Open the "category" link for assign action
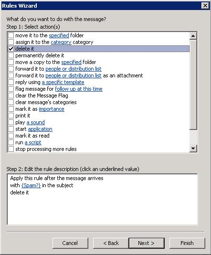211x255 pixels. coord(61,42)
